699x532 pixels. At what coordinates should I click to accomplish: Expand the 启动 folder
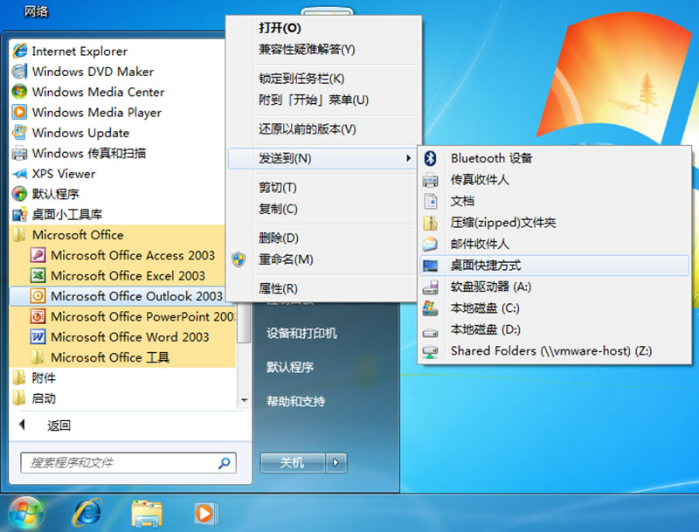point(122,398)
